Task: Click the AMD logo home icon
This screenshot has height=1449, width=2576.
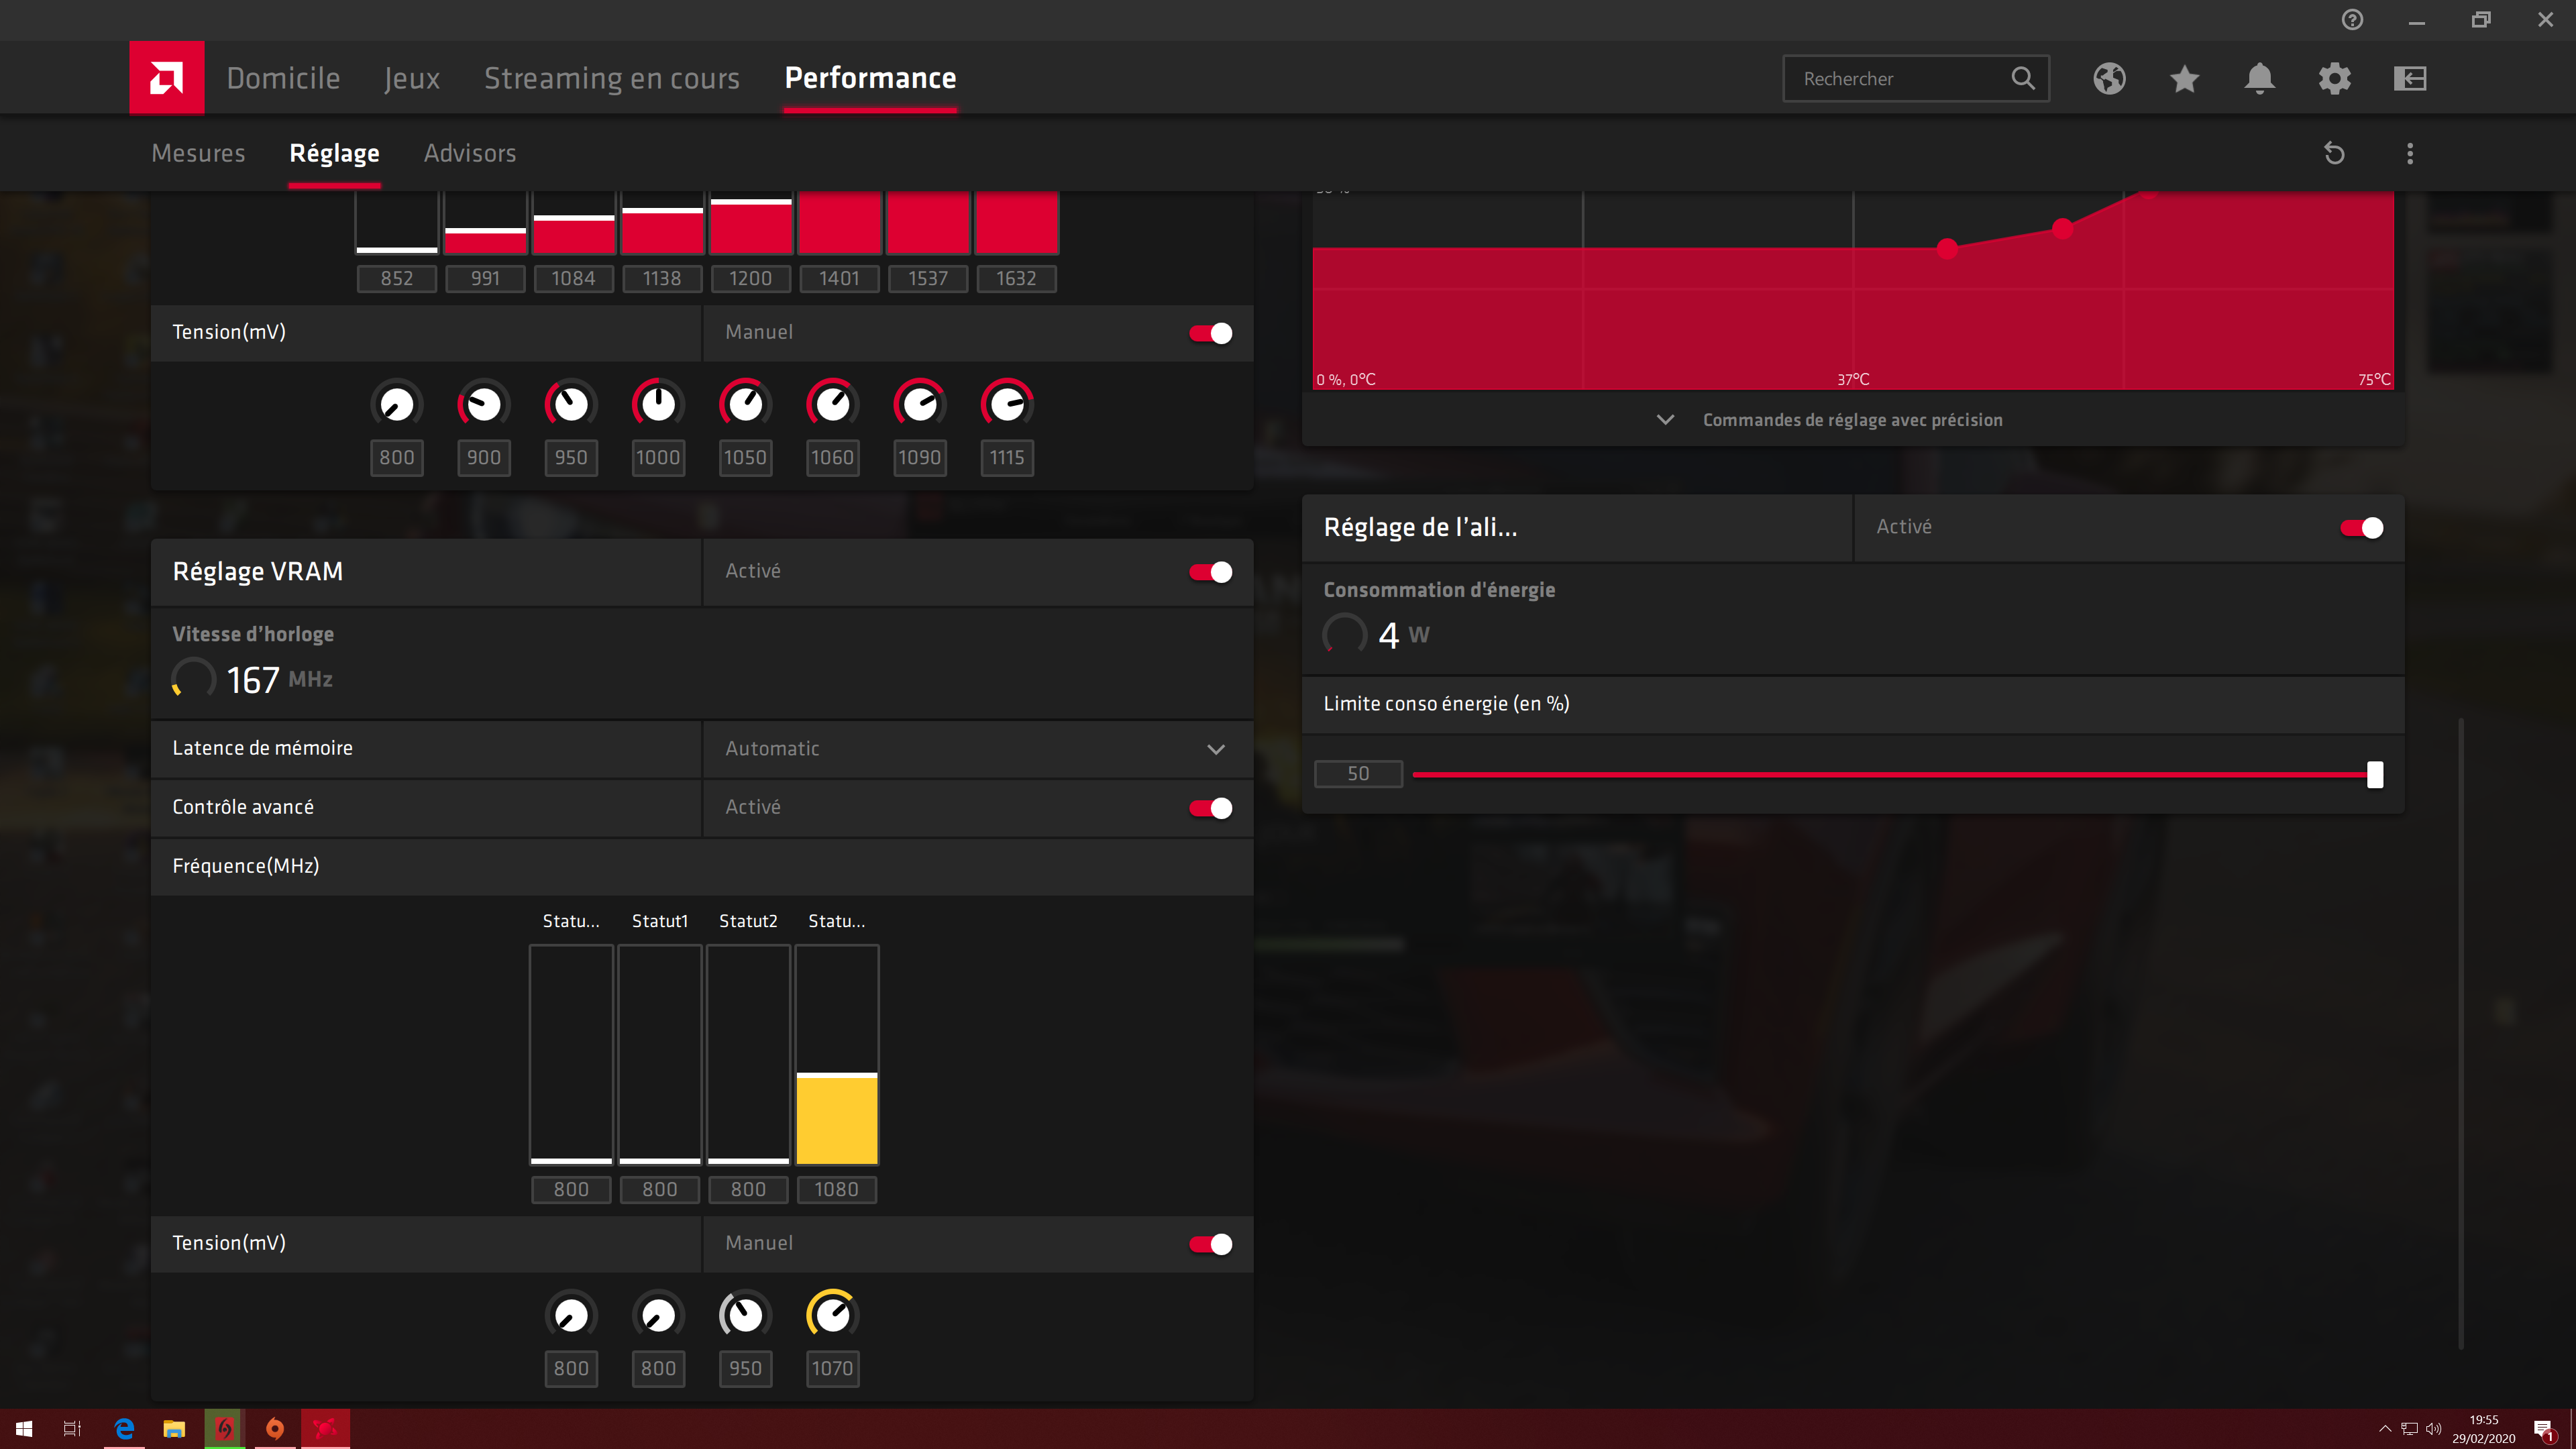Action: [166, 78]
